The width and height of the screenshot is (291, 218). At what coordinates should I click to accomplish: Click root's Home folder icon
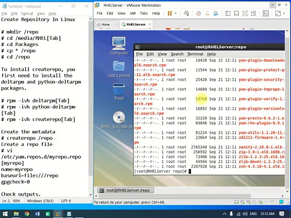pyautogui.click(x=119, y=69)
